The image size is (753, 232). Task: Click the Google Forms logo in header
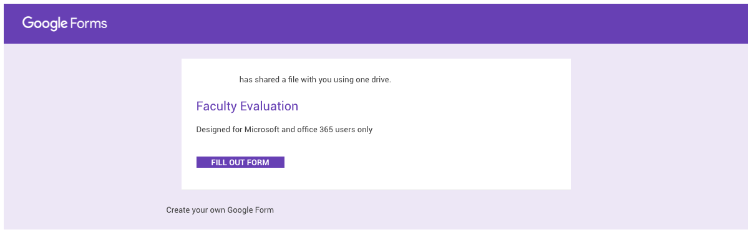click(65, 24)
